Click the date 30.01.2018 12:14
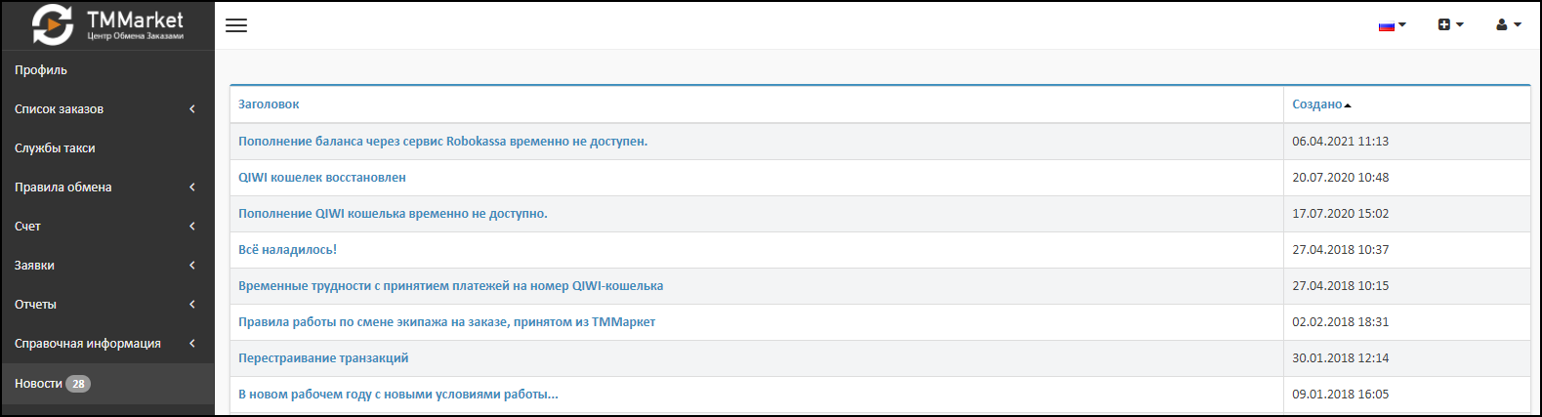The width and height of the screenshot is (1542, 417). point(1340,358)
